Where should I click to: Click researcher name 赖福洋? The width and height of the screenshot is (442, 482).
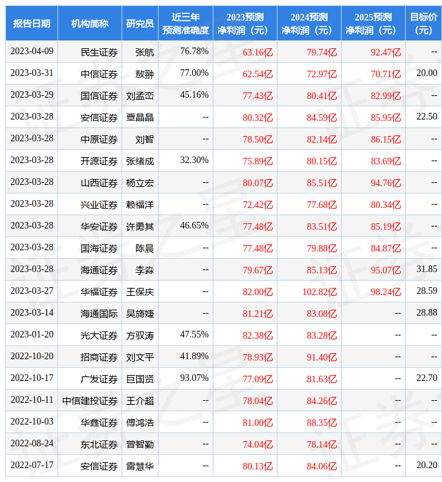pyautogui.click(x=140, y=205)
